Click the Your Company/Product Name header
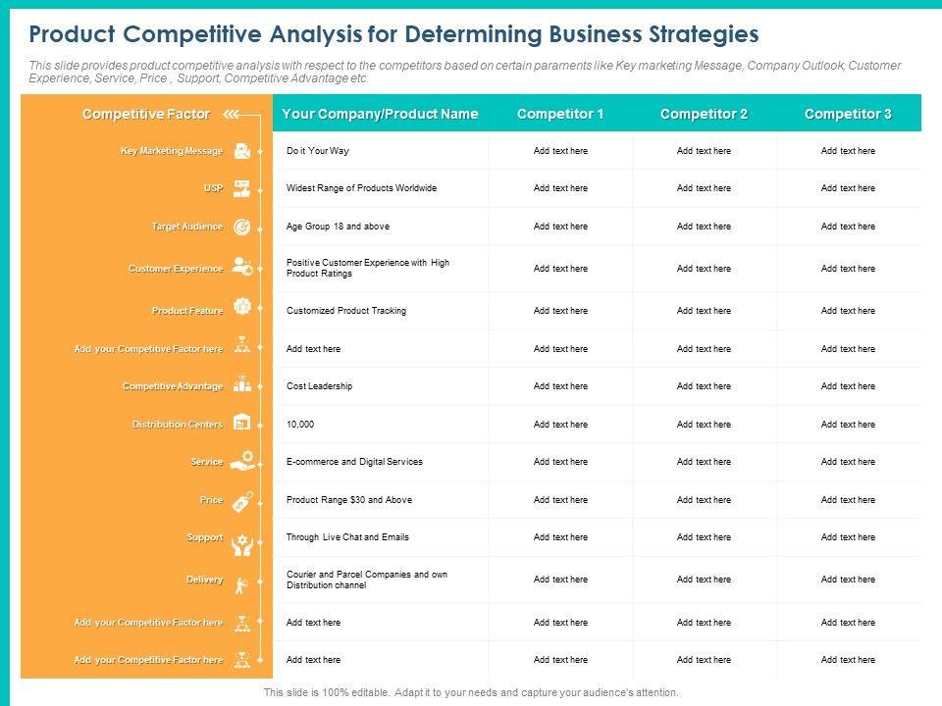Image resolution: width=942 pixels, height=706 pixels. [380, 115]
